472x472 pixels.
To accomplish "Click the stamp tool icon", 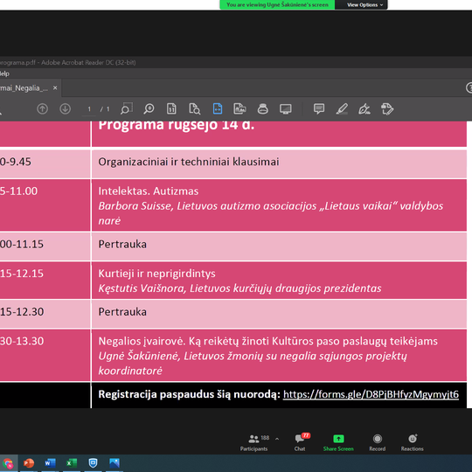I will 263,108.
